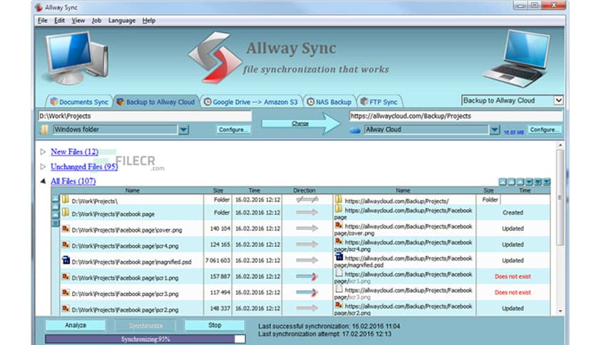Click cloud file icon of remote cover.png
This screenshot has width=596, height=345.
click(x=339, y=225)
